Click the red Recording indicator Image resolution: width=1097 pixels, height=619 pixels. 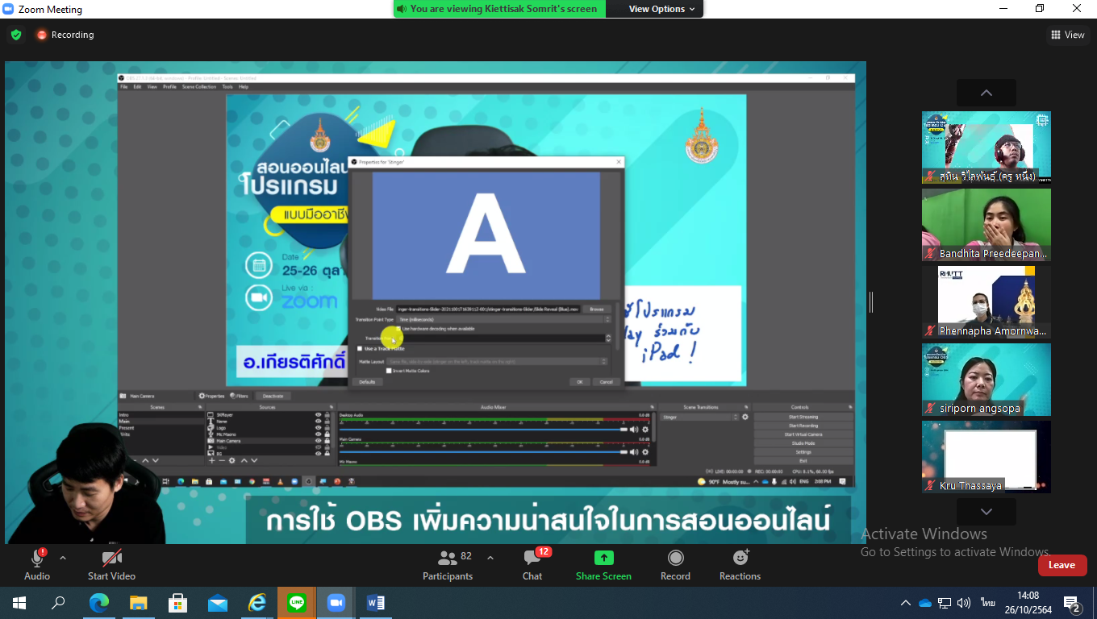point(65,35)
